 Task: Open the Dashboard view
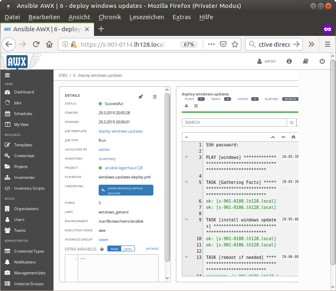coord(24,92)
